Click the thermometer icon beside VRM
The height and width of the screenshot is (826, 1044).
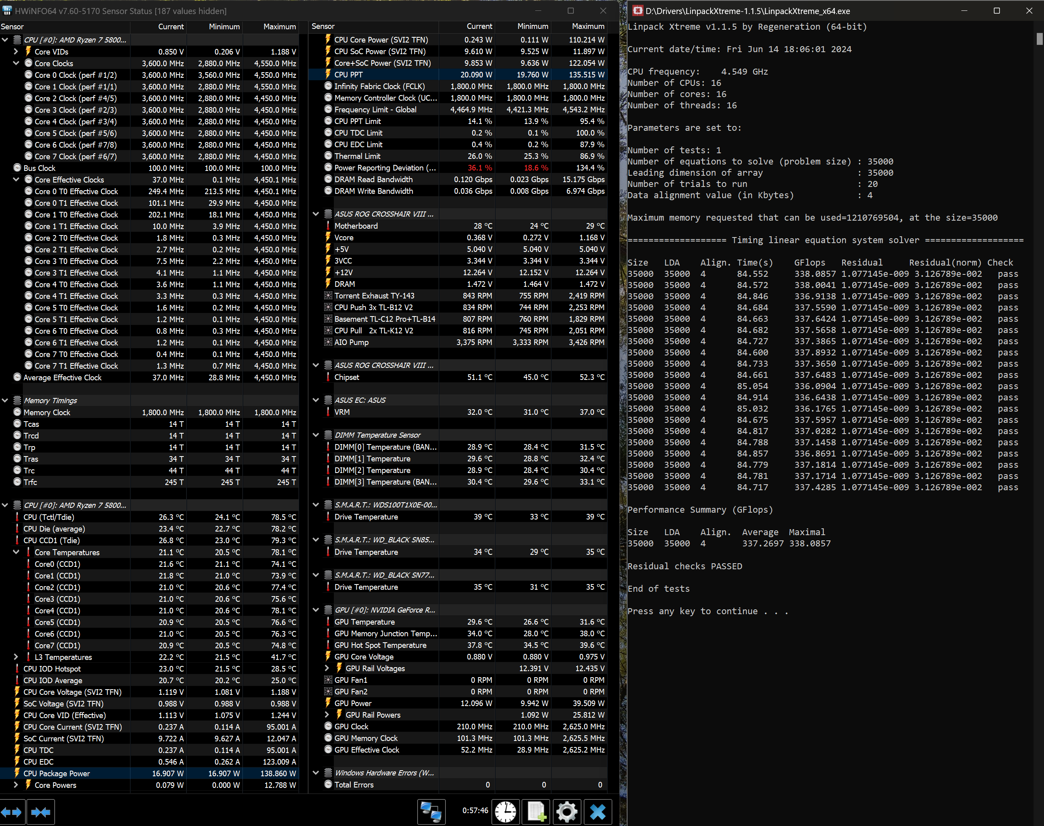point(328,412)
